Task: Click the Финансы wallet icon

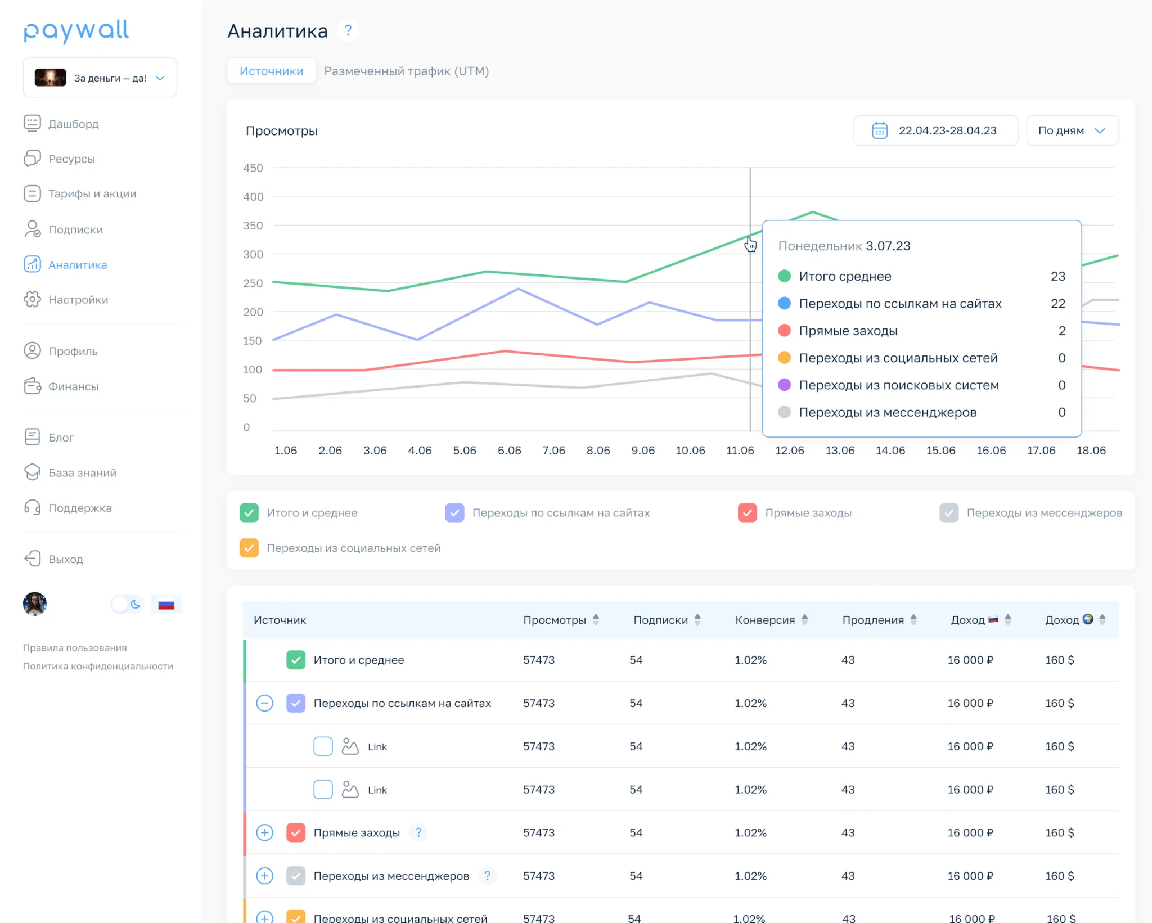Action: 32,386
